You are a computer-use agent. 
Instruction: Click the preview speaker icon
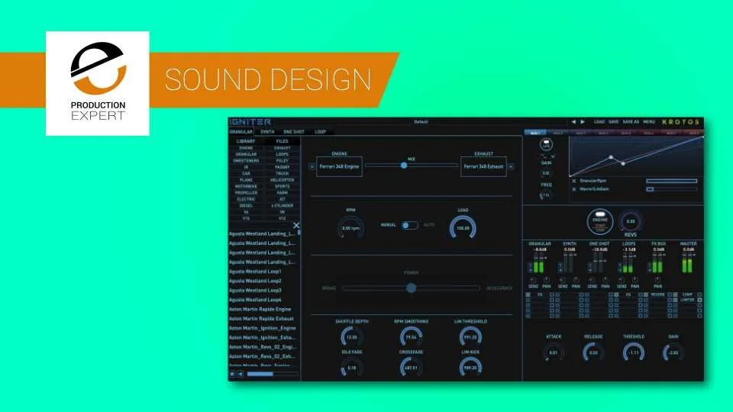pyautogui.click(x=241, y=374)
